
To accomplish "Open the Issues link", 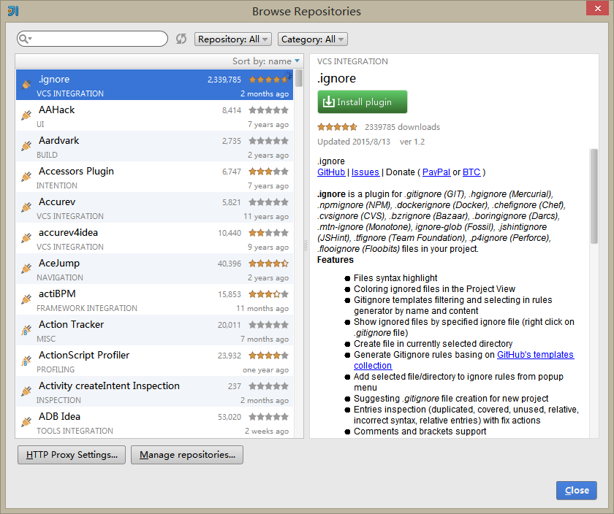I will pyautogui.click(x=365, y=172).
